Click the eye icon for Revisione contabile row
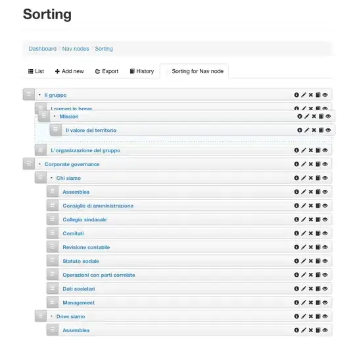 tap(325, 247)
